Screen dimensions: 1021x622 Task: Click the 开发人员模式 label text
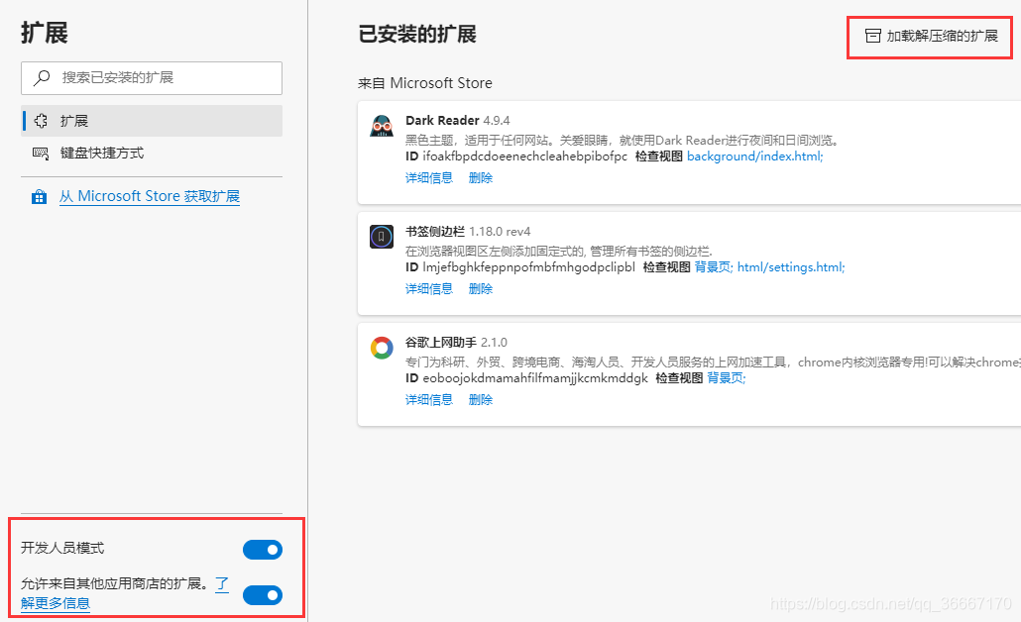[x=62, y=548]
